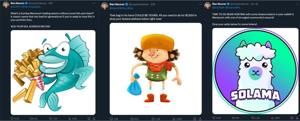Reply to the $biba bag tweet
This screenshot has height=121, width=300.
point(112,118)
